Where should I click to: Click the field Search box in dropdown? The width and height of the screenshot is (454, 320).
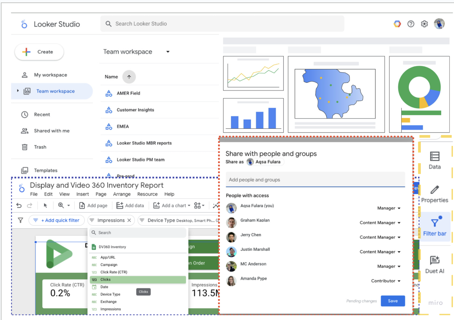click(138, 233)
